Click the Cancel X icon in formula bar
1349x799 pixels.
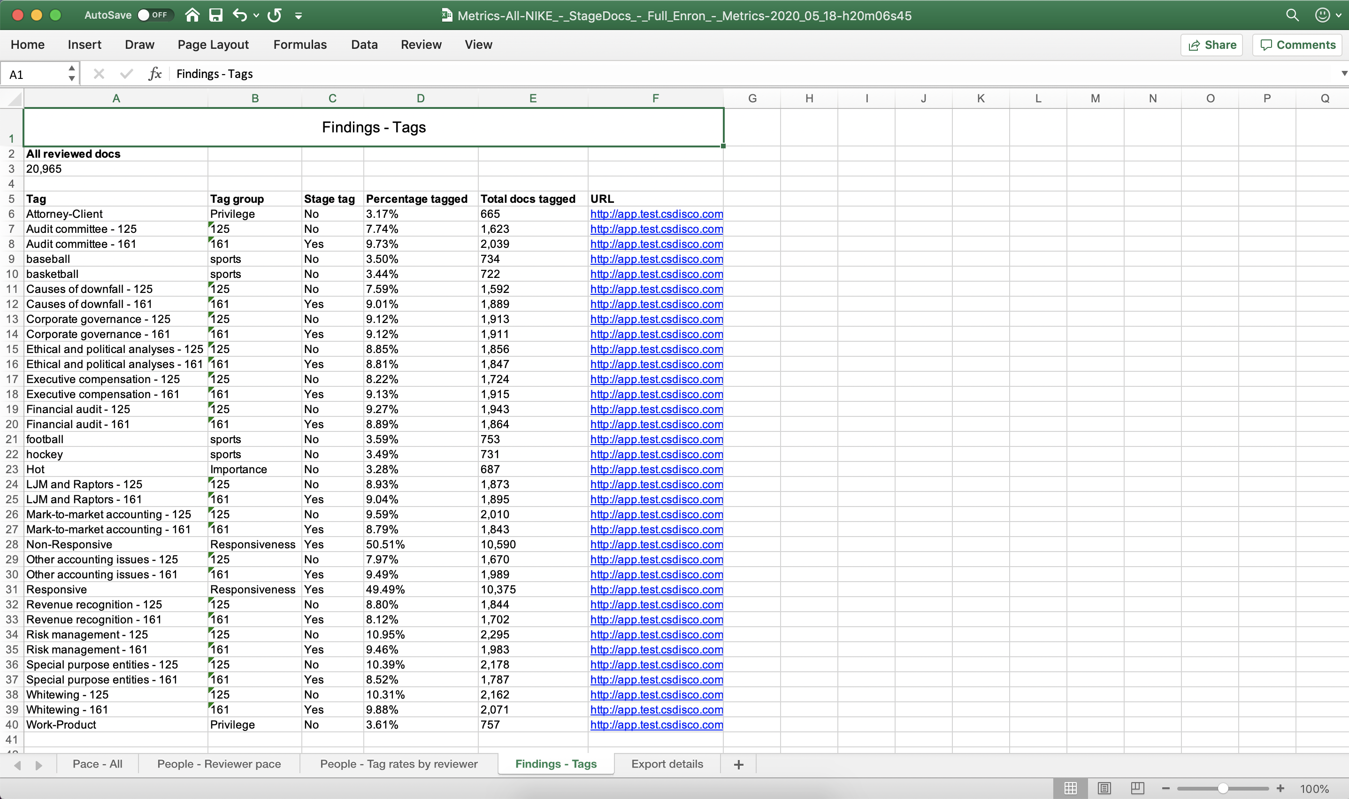pos(99,74)
